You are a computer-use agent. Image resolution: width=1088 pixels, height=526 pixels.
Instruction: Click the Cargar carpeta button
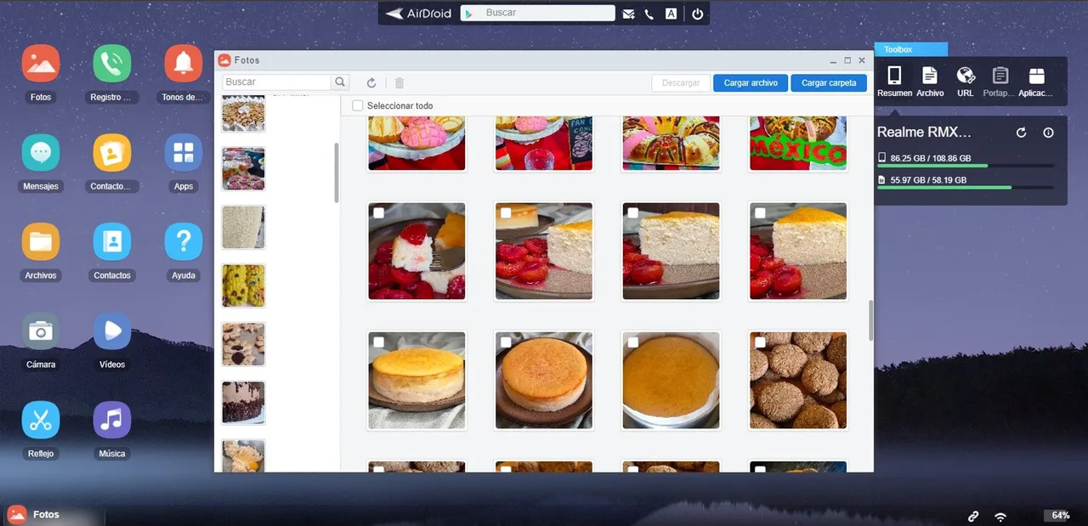pos(829,82)
